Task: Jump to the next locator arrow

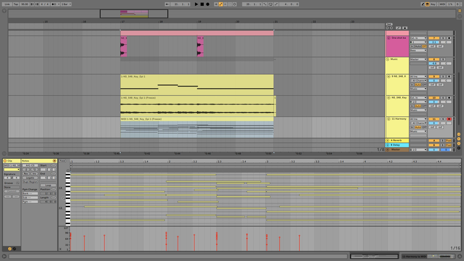Action: pyautogui.click(x=391, y=28)
